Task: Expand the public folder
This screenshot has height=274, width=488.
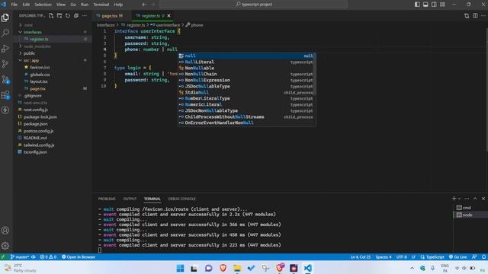Action: click(x=53, y=53)
